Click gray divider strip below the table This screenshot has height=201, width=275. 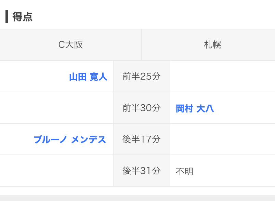[137, 198]
